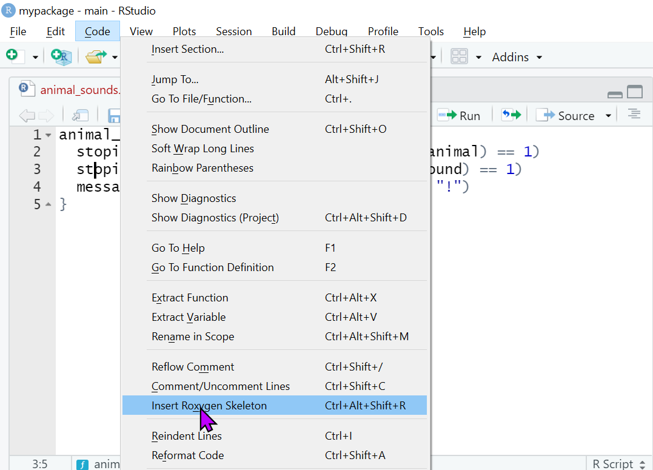Expand the Source button dropdown arrow
The image size is (653, 470).
click(x=608, y=116)
